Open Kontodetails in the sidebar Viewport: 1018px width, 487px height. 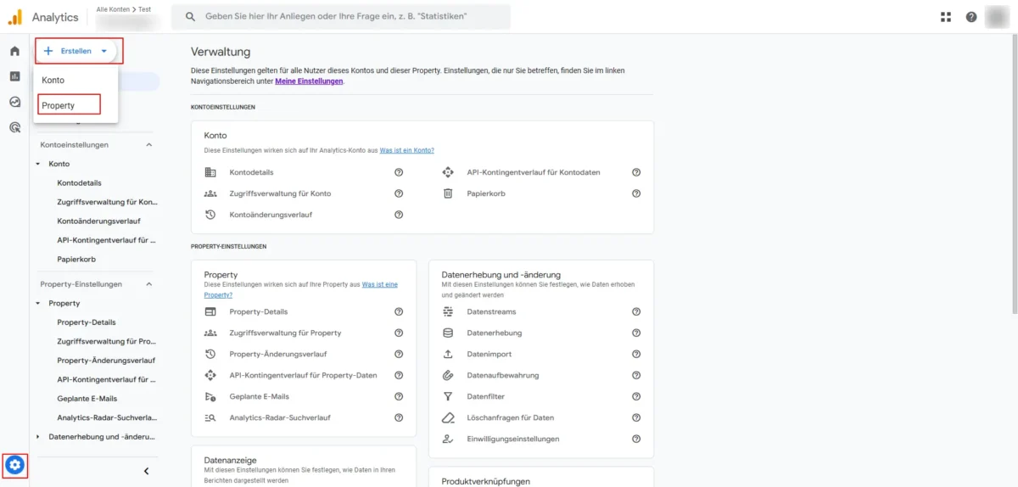79,182
